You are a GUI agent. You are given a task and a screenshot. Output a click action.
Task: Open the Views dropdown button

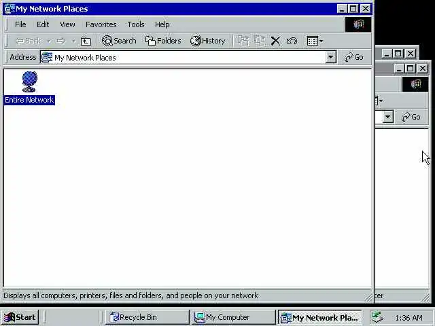click(x=315, y=41)
